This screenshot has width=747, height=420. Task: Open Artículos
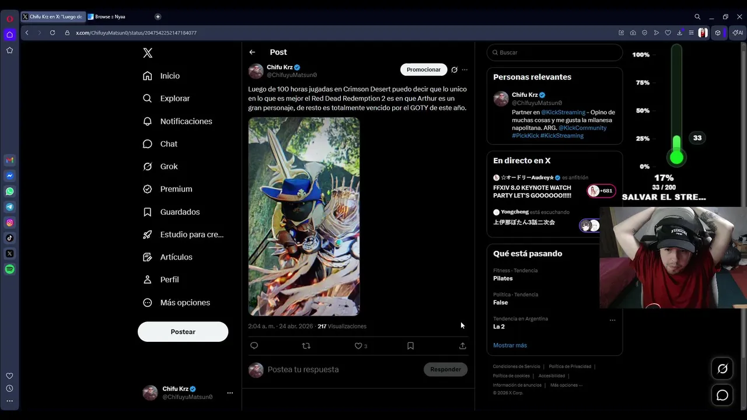[168, 257]
